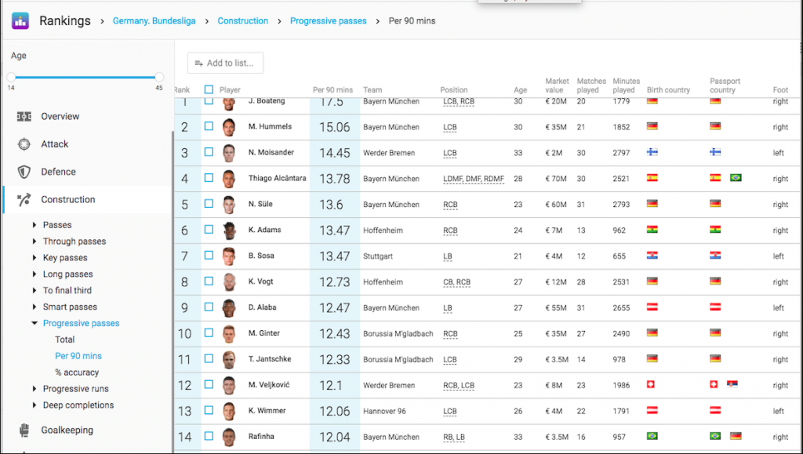Check the box for K. Vogt

point(209,281)
